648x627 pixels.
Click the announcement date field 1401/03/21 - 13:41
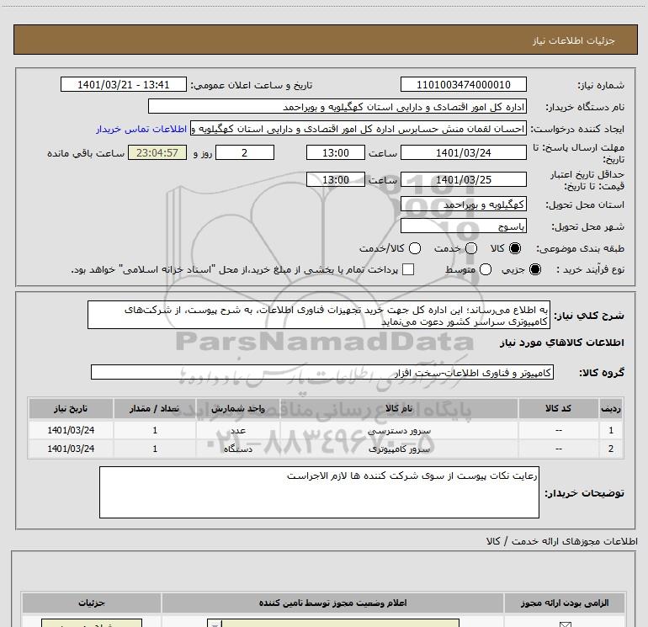(x=124, y=85)
